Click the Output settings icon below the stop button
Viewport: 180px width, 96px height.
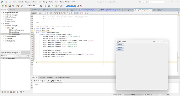pos(32,88)
